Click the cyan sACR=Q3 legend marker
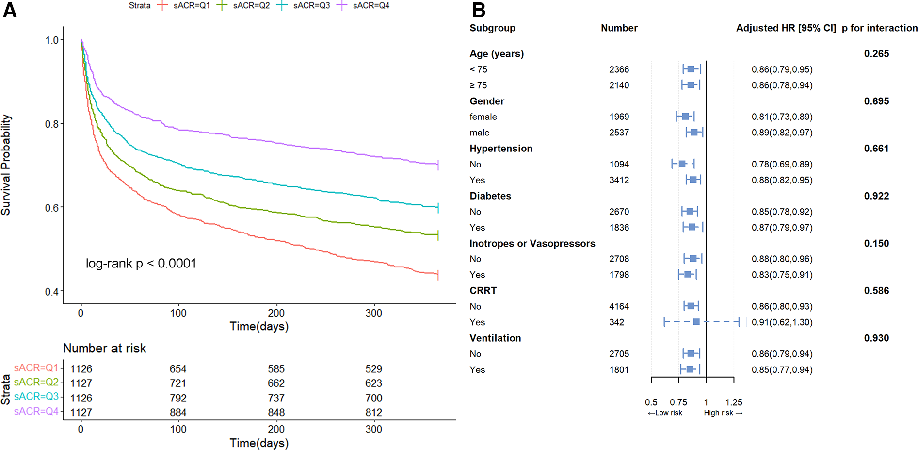This screenshot has width=918, height=450. (x=282, y=6)
